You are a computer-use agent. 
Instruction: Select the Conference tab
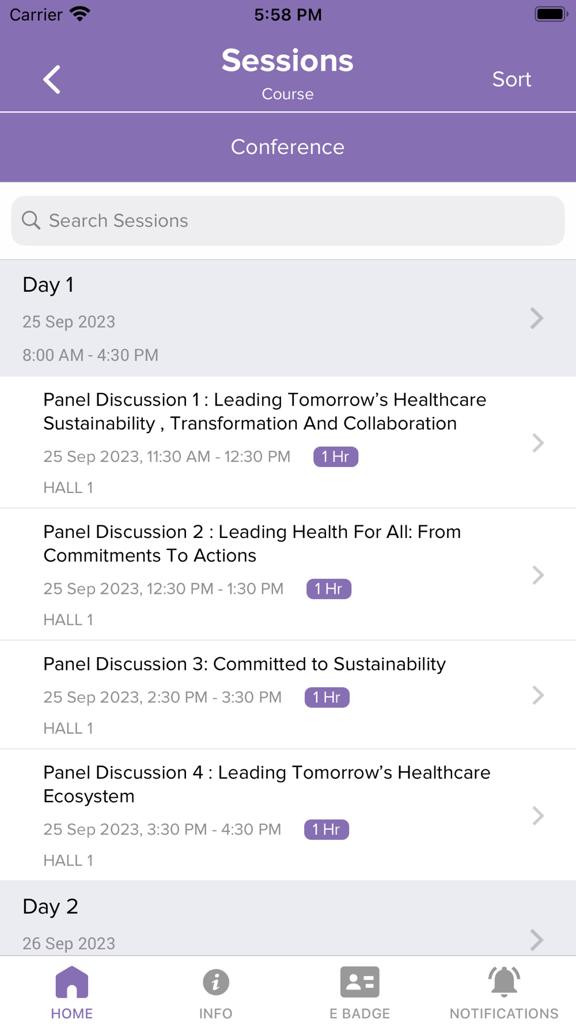pos(288,147)
